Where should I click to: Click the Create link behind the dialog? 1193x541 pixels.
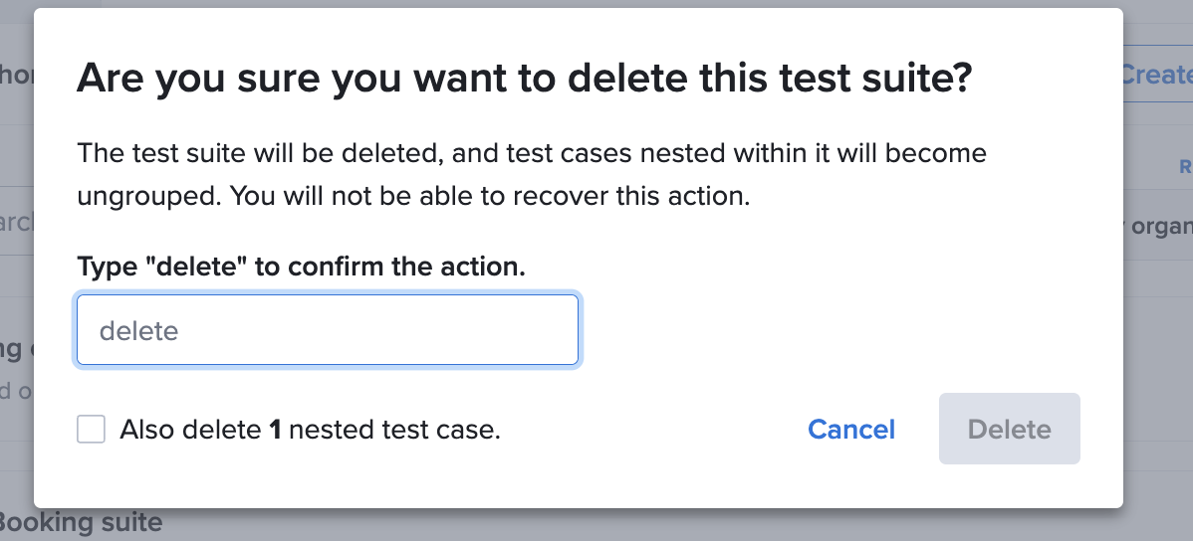click(1157, 75)
